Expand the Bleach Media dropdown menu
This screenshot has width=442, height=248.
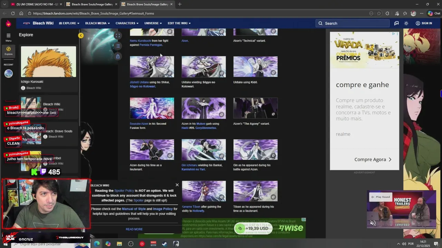pos(97,23)
